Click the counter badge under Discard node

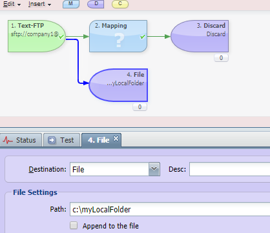221,58
